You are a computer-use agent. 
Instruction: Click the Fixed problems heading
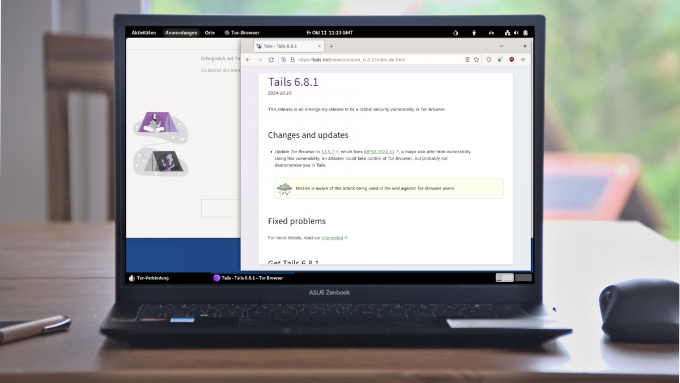(297, 221)
